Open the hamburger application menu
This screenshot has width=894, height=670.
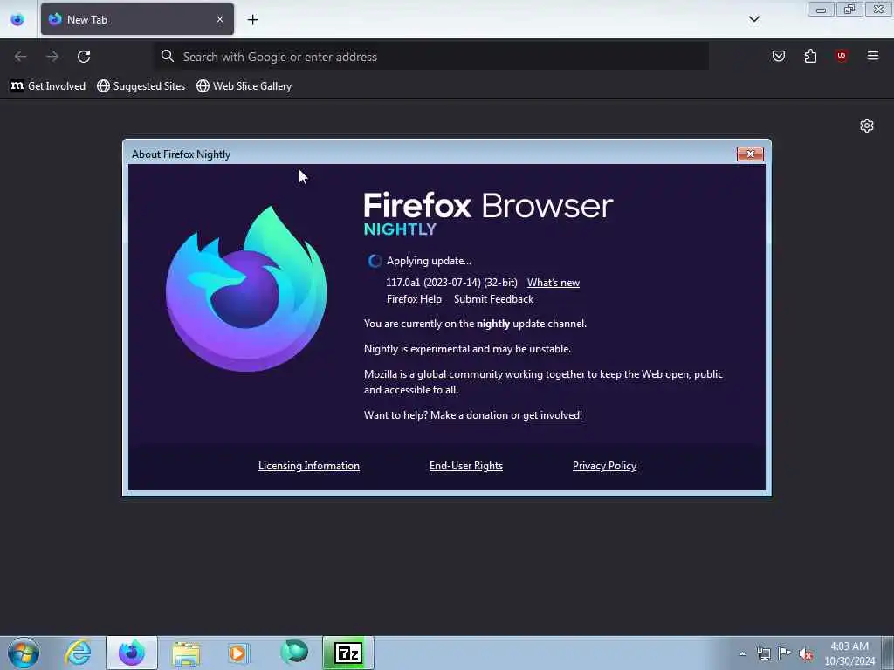873,55
